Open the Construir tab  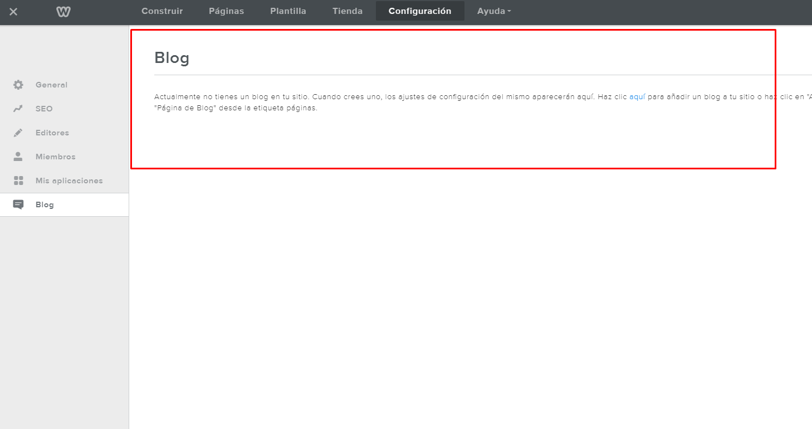(x=162, y=11)
